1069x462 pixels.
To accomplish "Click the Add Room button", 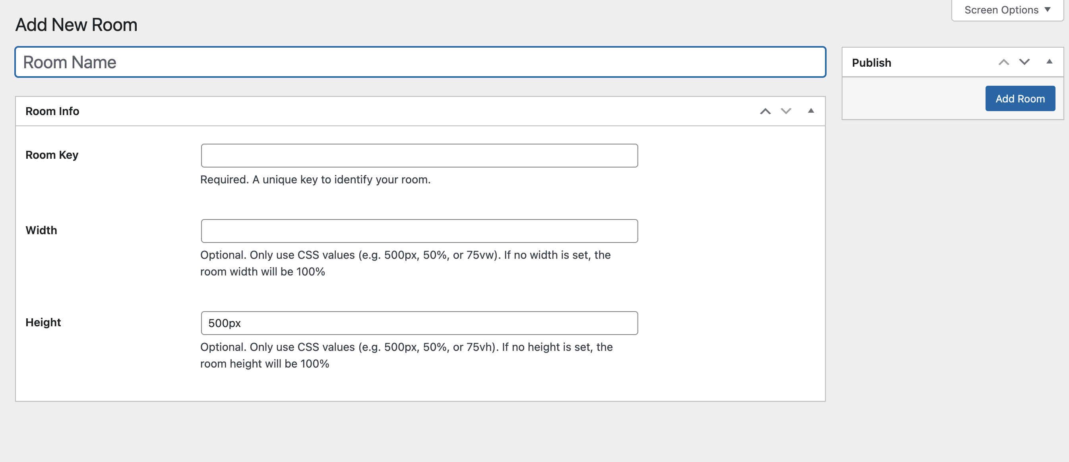I will (x=1020, y=98).
